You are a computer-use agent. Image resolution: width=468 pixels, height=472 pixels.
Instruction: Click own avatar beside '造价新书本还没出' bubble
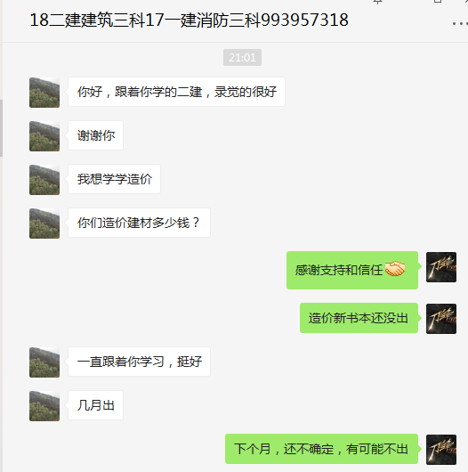[441, 319]
